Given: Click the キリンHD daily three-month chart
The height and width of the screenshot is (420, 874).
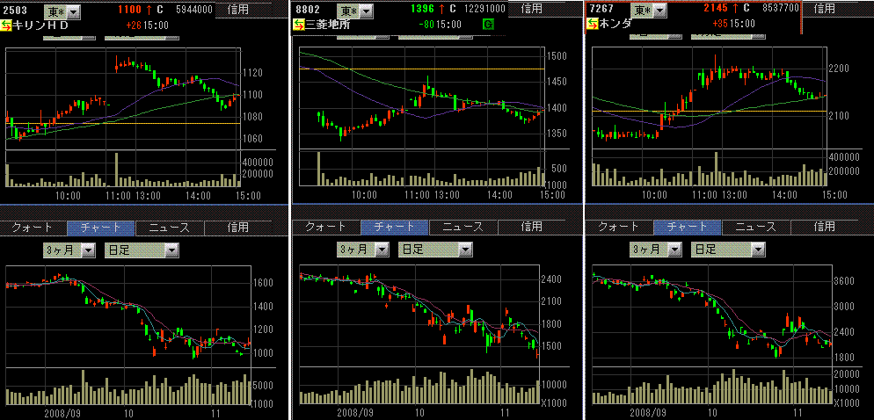Looking at the screenshot, I should pyautogui.click(x=127, y=316).
